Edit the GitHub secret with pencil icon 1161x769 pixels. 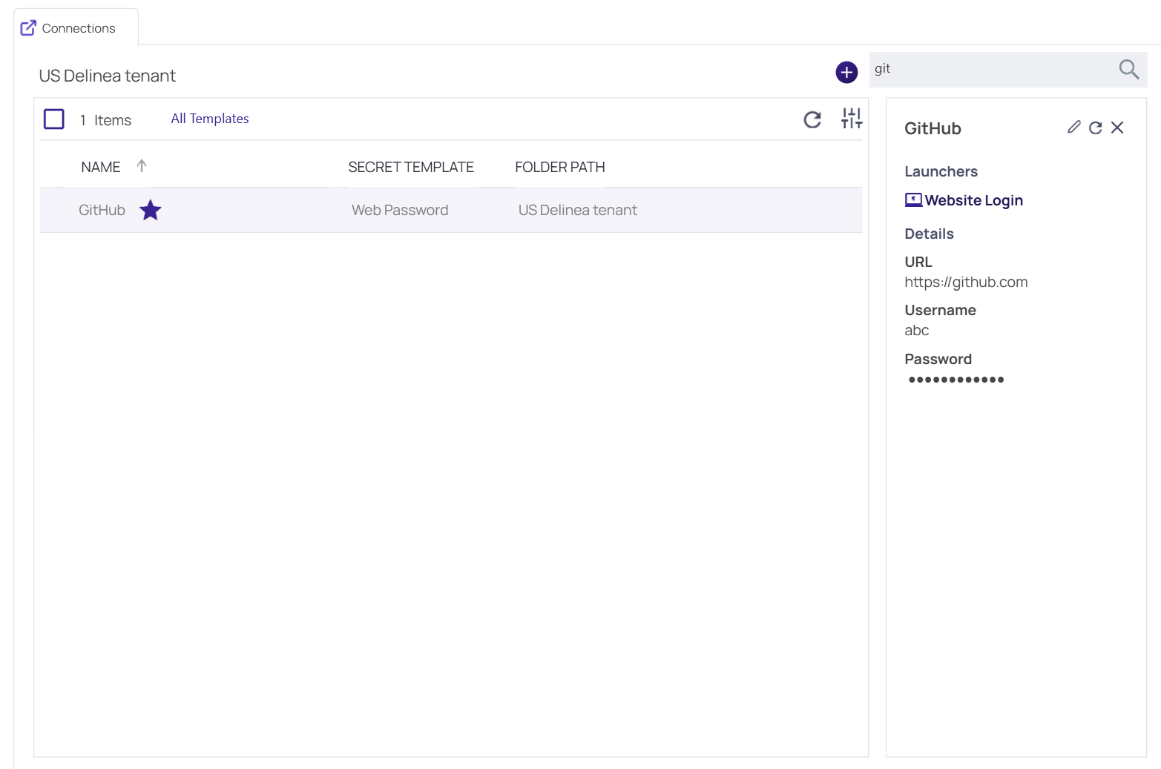(x=1073, y=128)
